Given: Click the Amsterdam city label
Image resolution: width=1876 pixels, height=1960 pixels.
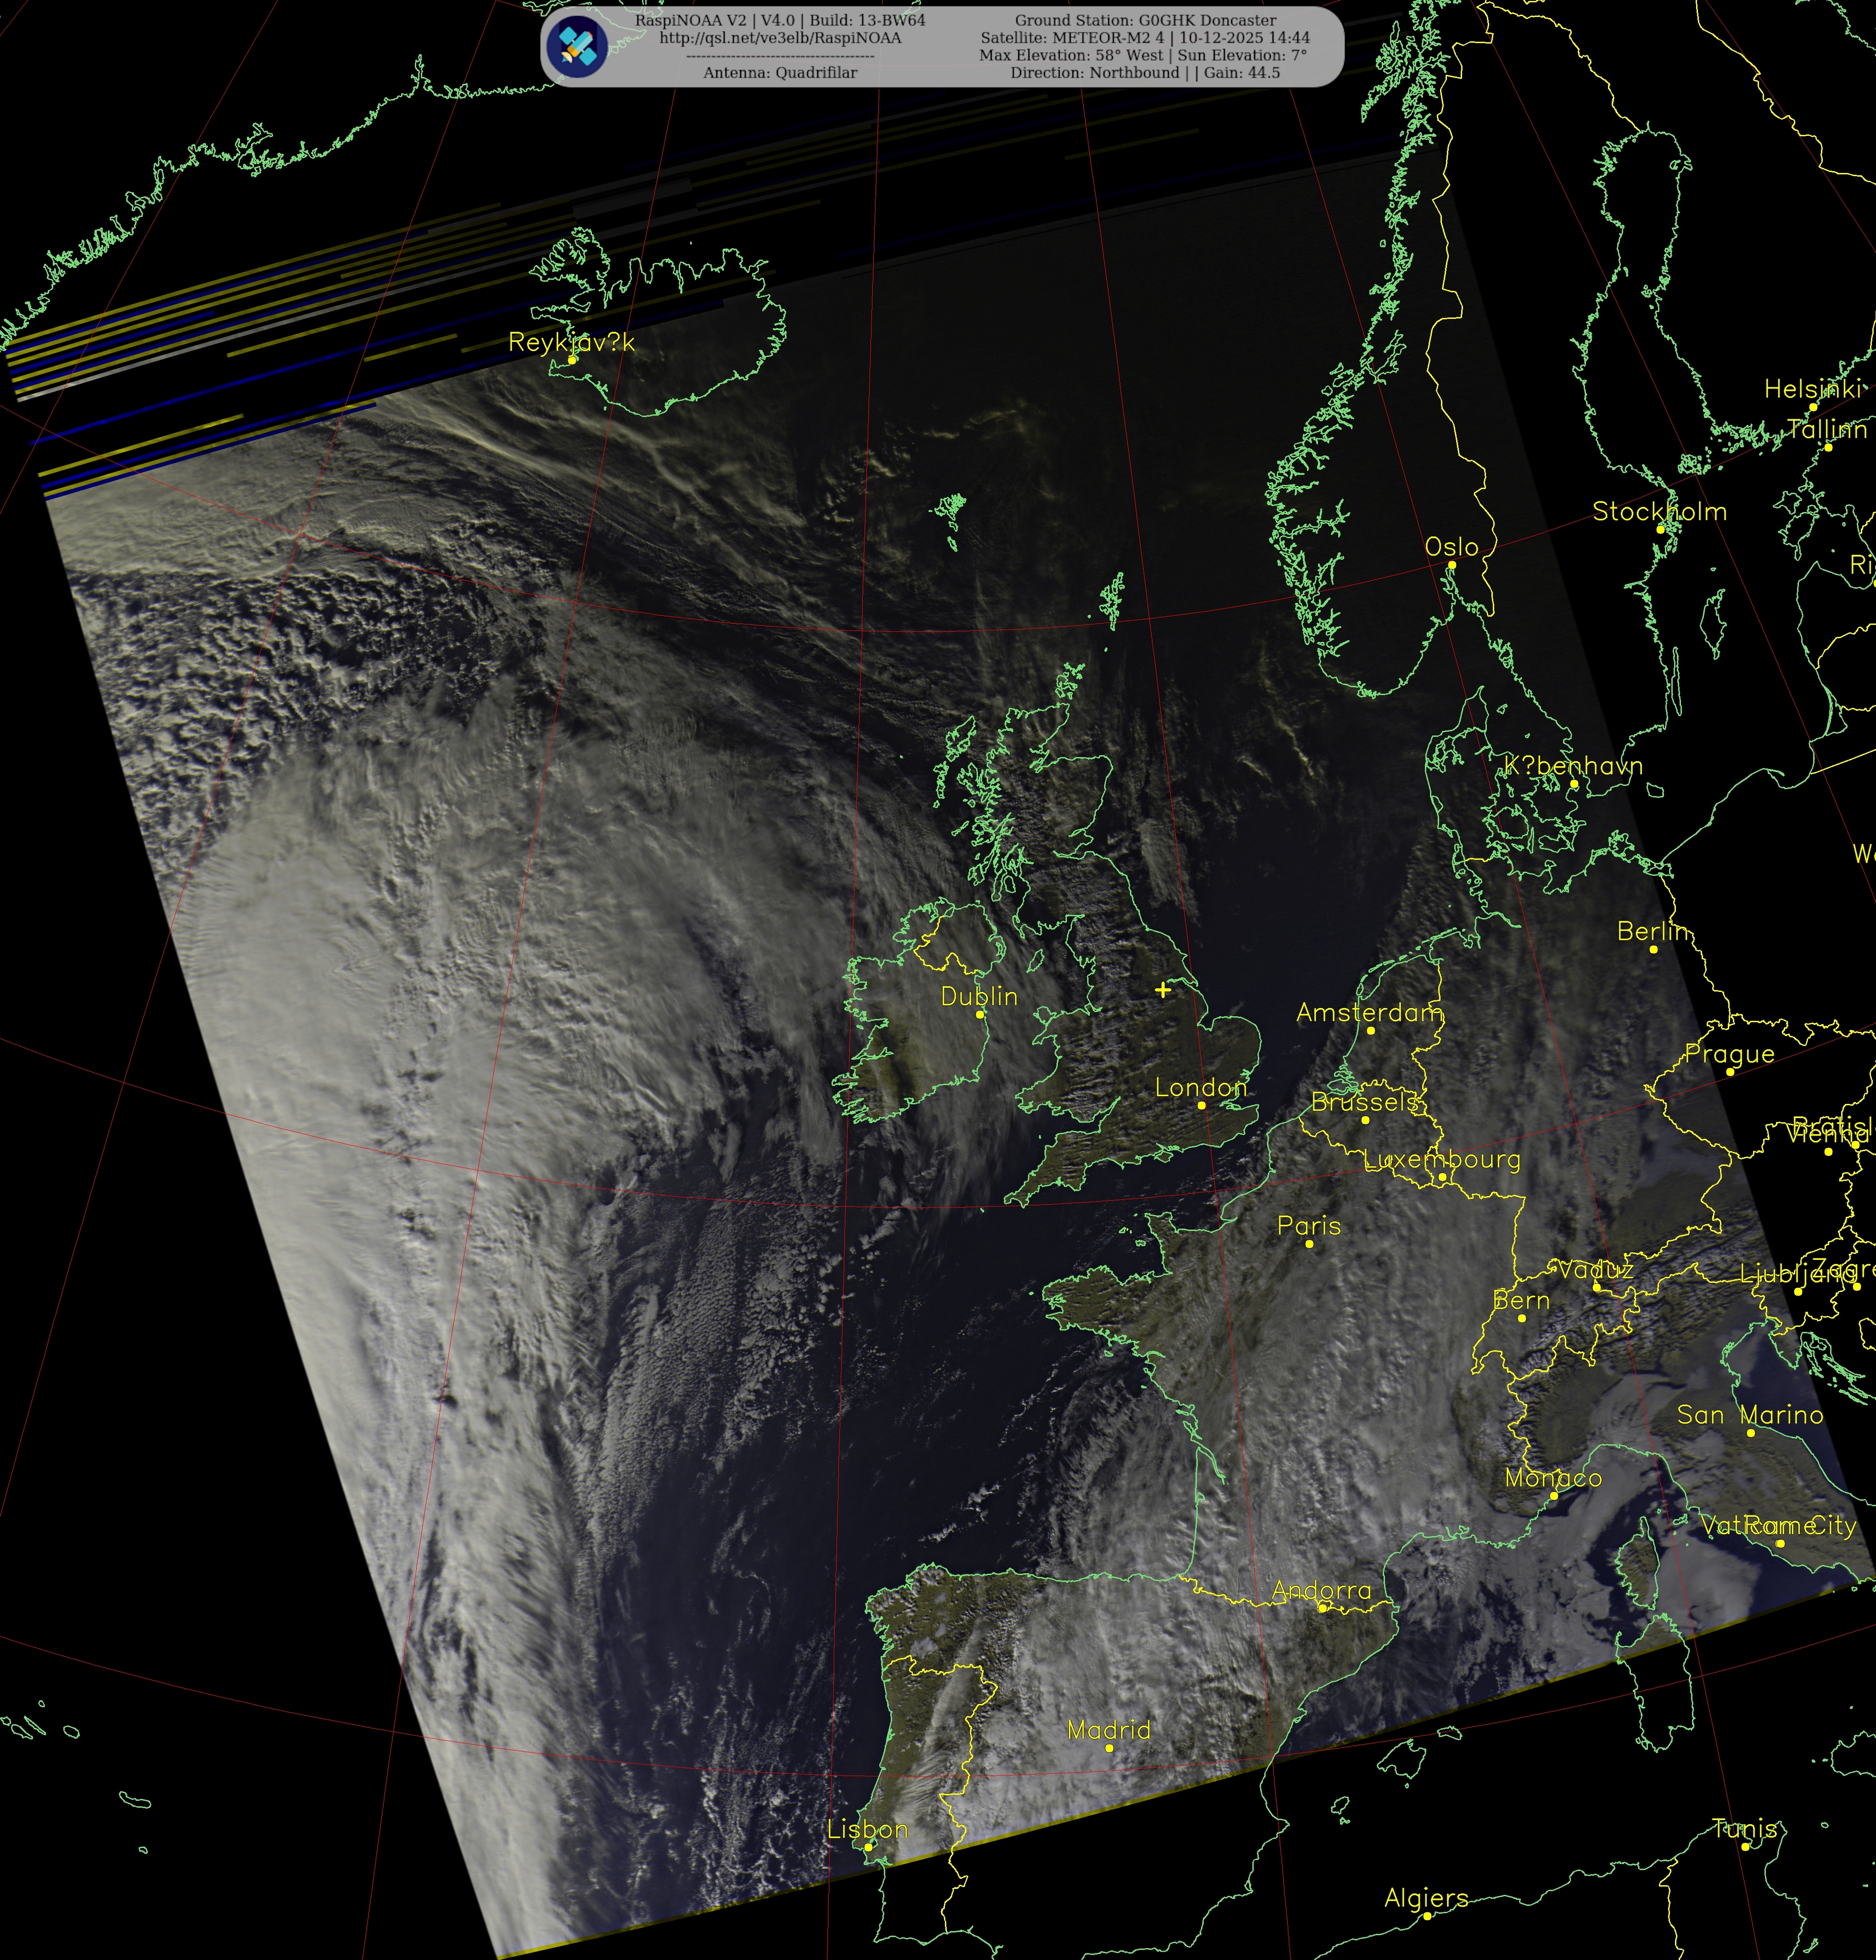Looking at the screenshot, I should [1369, 1012].
